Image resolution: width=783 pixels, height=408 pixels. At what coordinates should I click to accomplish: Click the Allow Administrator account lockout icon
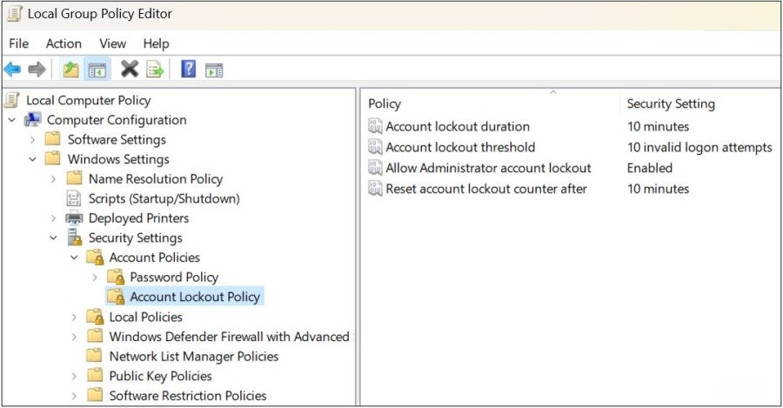[375, 167]
